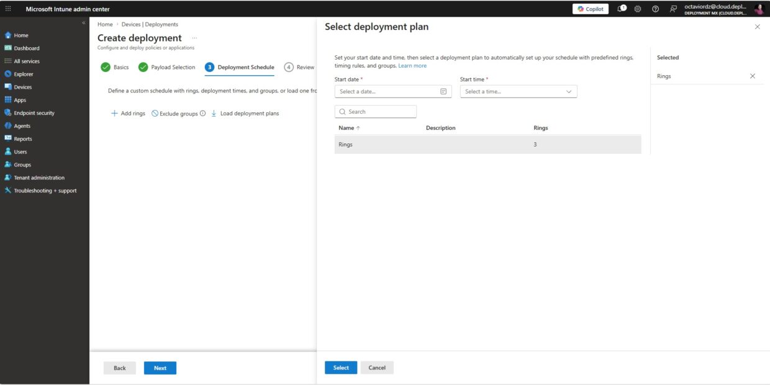
Task: Click the Apps icon in sidebar
Action: (x=8, y=100)
